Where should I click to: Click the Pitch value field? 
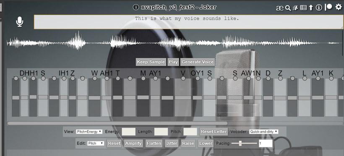190,131
